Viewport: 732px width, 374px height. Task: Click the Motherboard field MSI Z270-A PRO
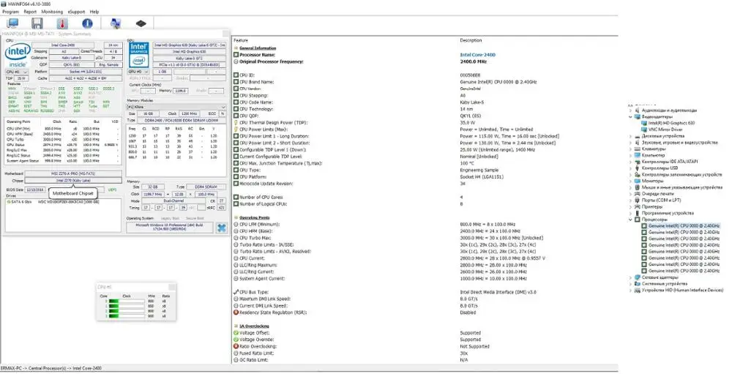click(73, 173)
